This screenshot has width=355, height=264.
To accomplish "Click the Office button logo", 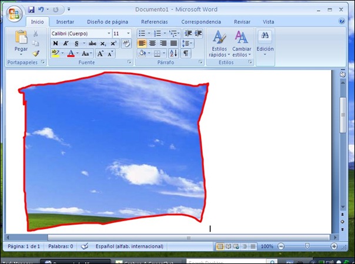I will point(14,14).
